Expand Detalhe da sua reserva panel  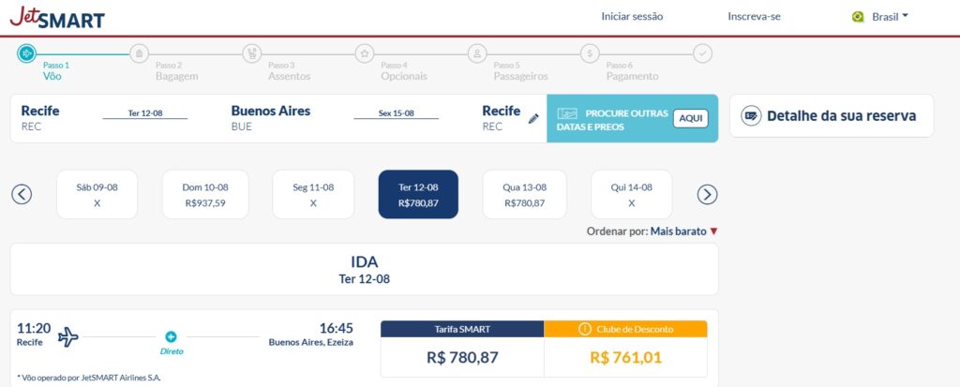831,116
